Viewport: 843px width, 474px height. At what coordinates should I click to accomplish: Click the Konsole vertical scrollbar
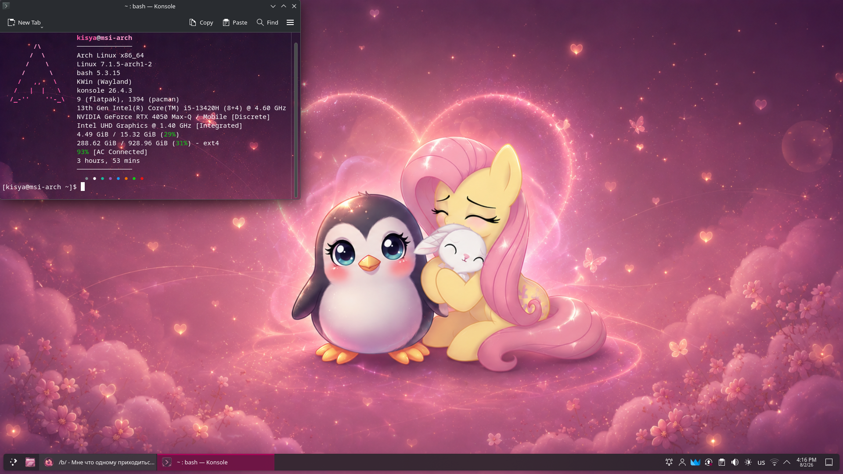[296, 119]
